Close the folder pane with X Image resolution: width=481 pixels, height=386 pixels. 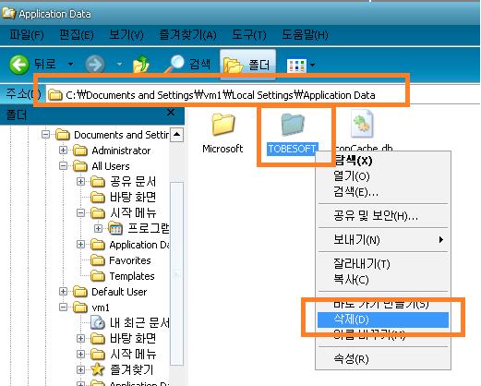[171, 113]
